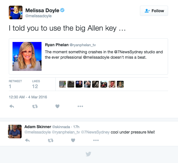Open more options on main tweet
Screen dimensions: 178x163
pyautogui.click(x=80, y=106)
